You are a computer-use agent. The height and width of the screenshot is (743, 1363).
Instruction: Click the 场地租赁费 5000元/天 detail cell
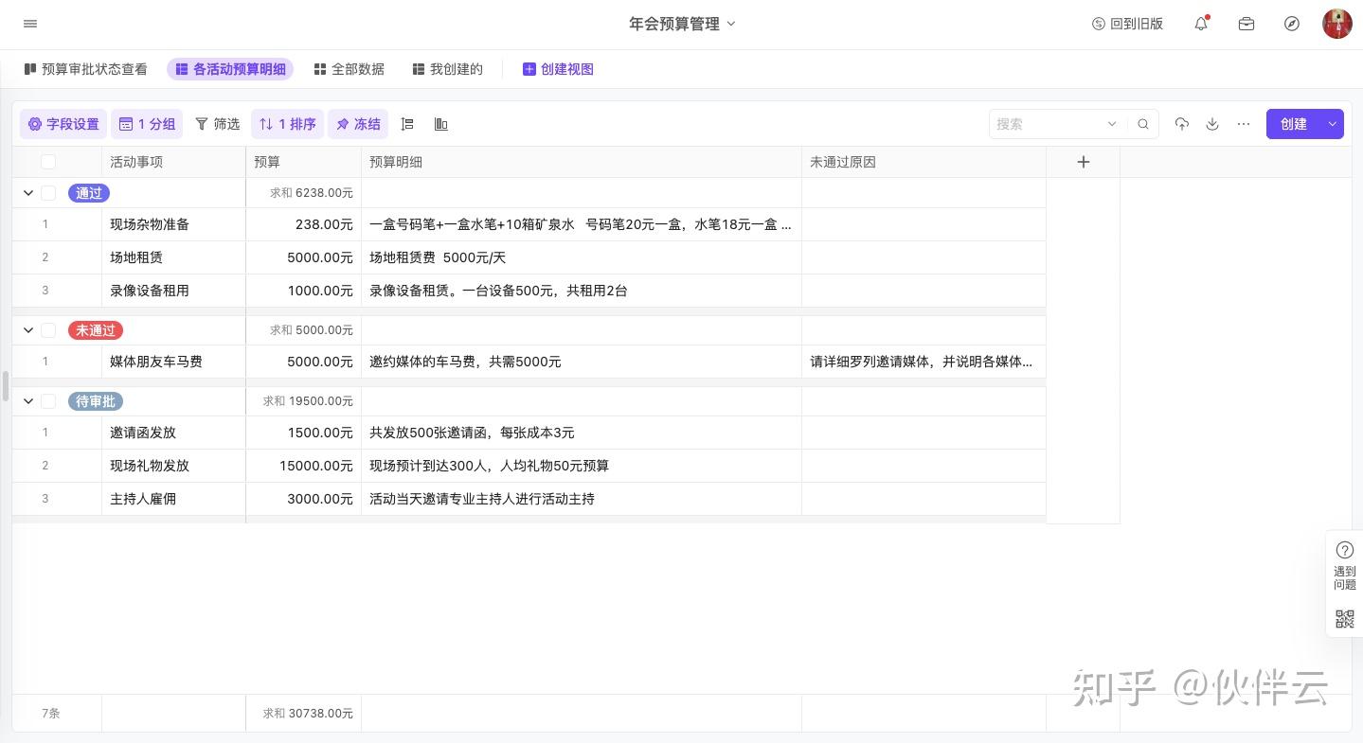[582, 257]
